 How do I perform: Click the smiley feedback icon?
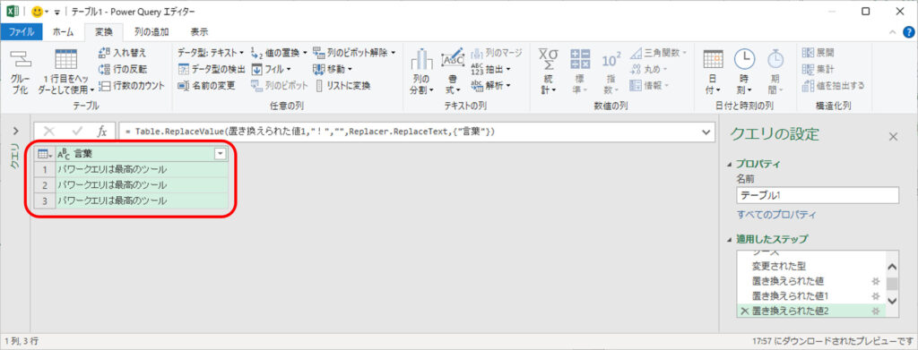point(38,11)
